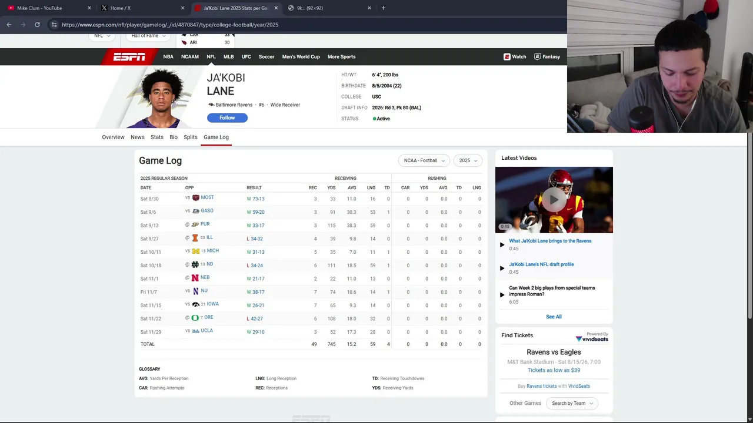Viewport: 753px width, 423px height.
Task: Expand the NFL scoreboard league dropdown
Action: tap(102, 36)
